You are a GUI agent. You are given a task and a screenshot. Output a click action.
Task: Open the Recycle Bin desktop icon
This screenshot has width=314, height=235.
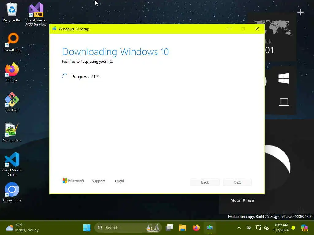pos(12,12)
